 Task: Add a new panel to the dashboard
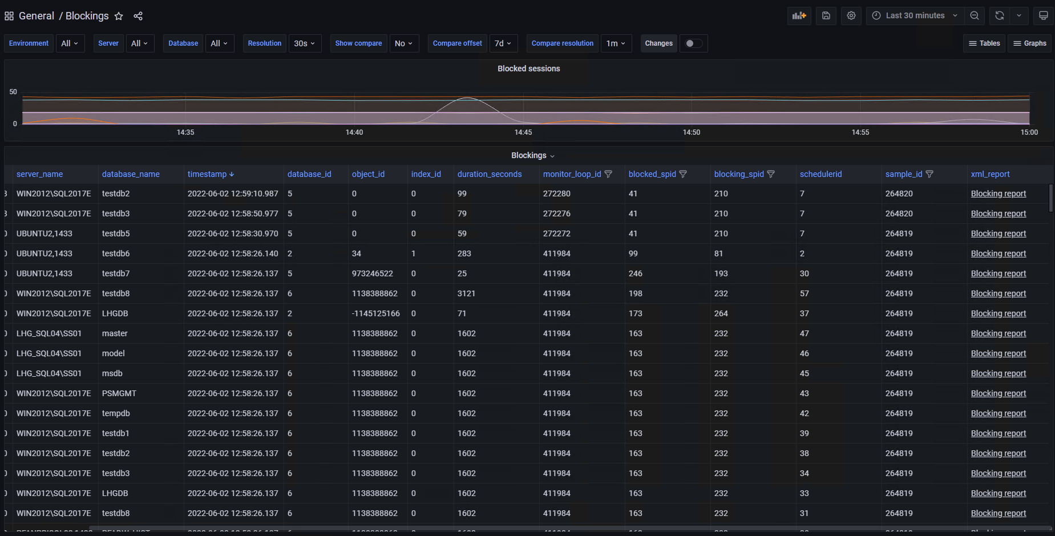click(799, 15)
